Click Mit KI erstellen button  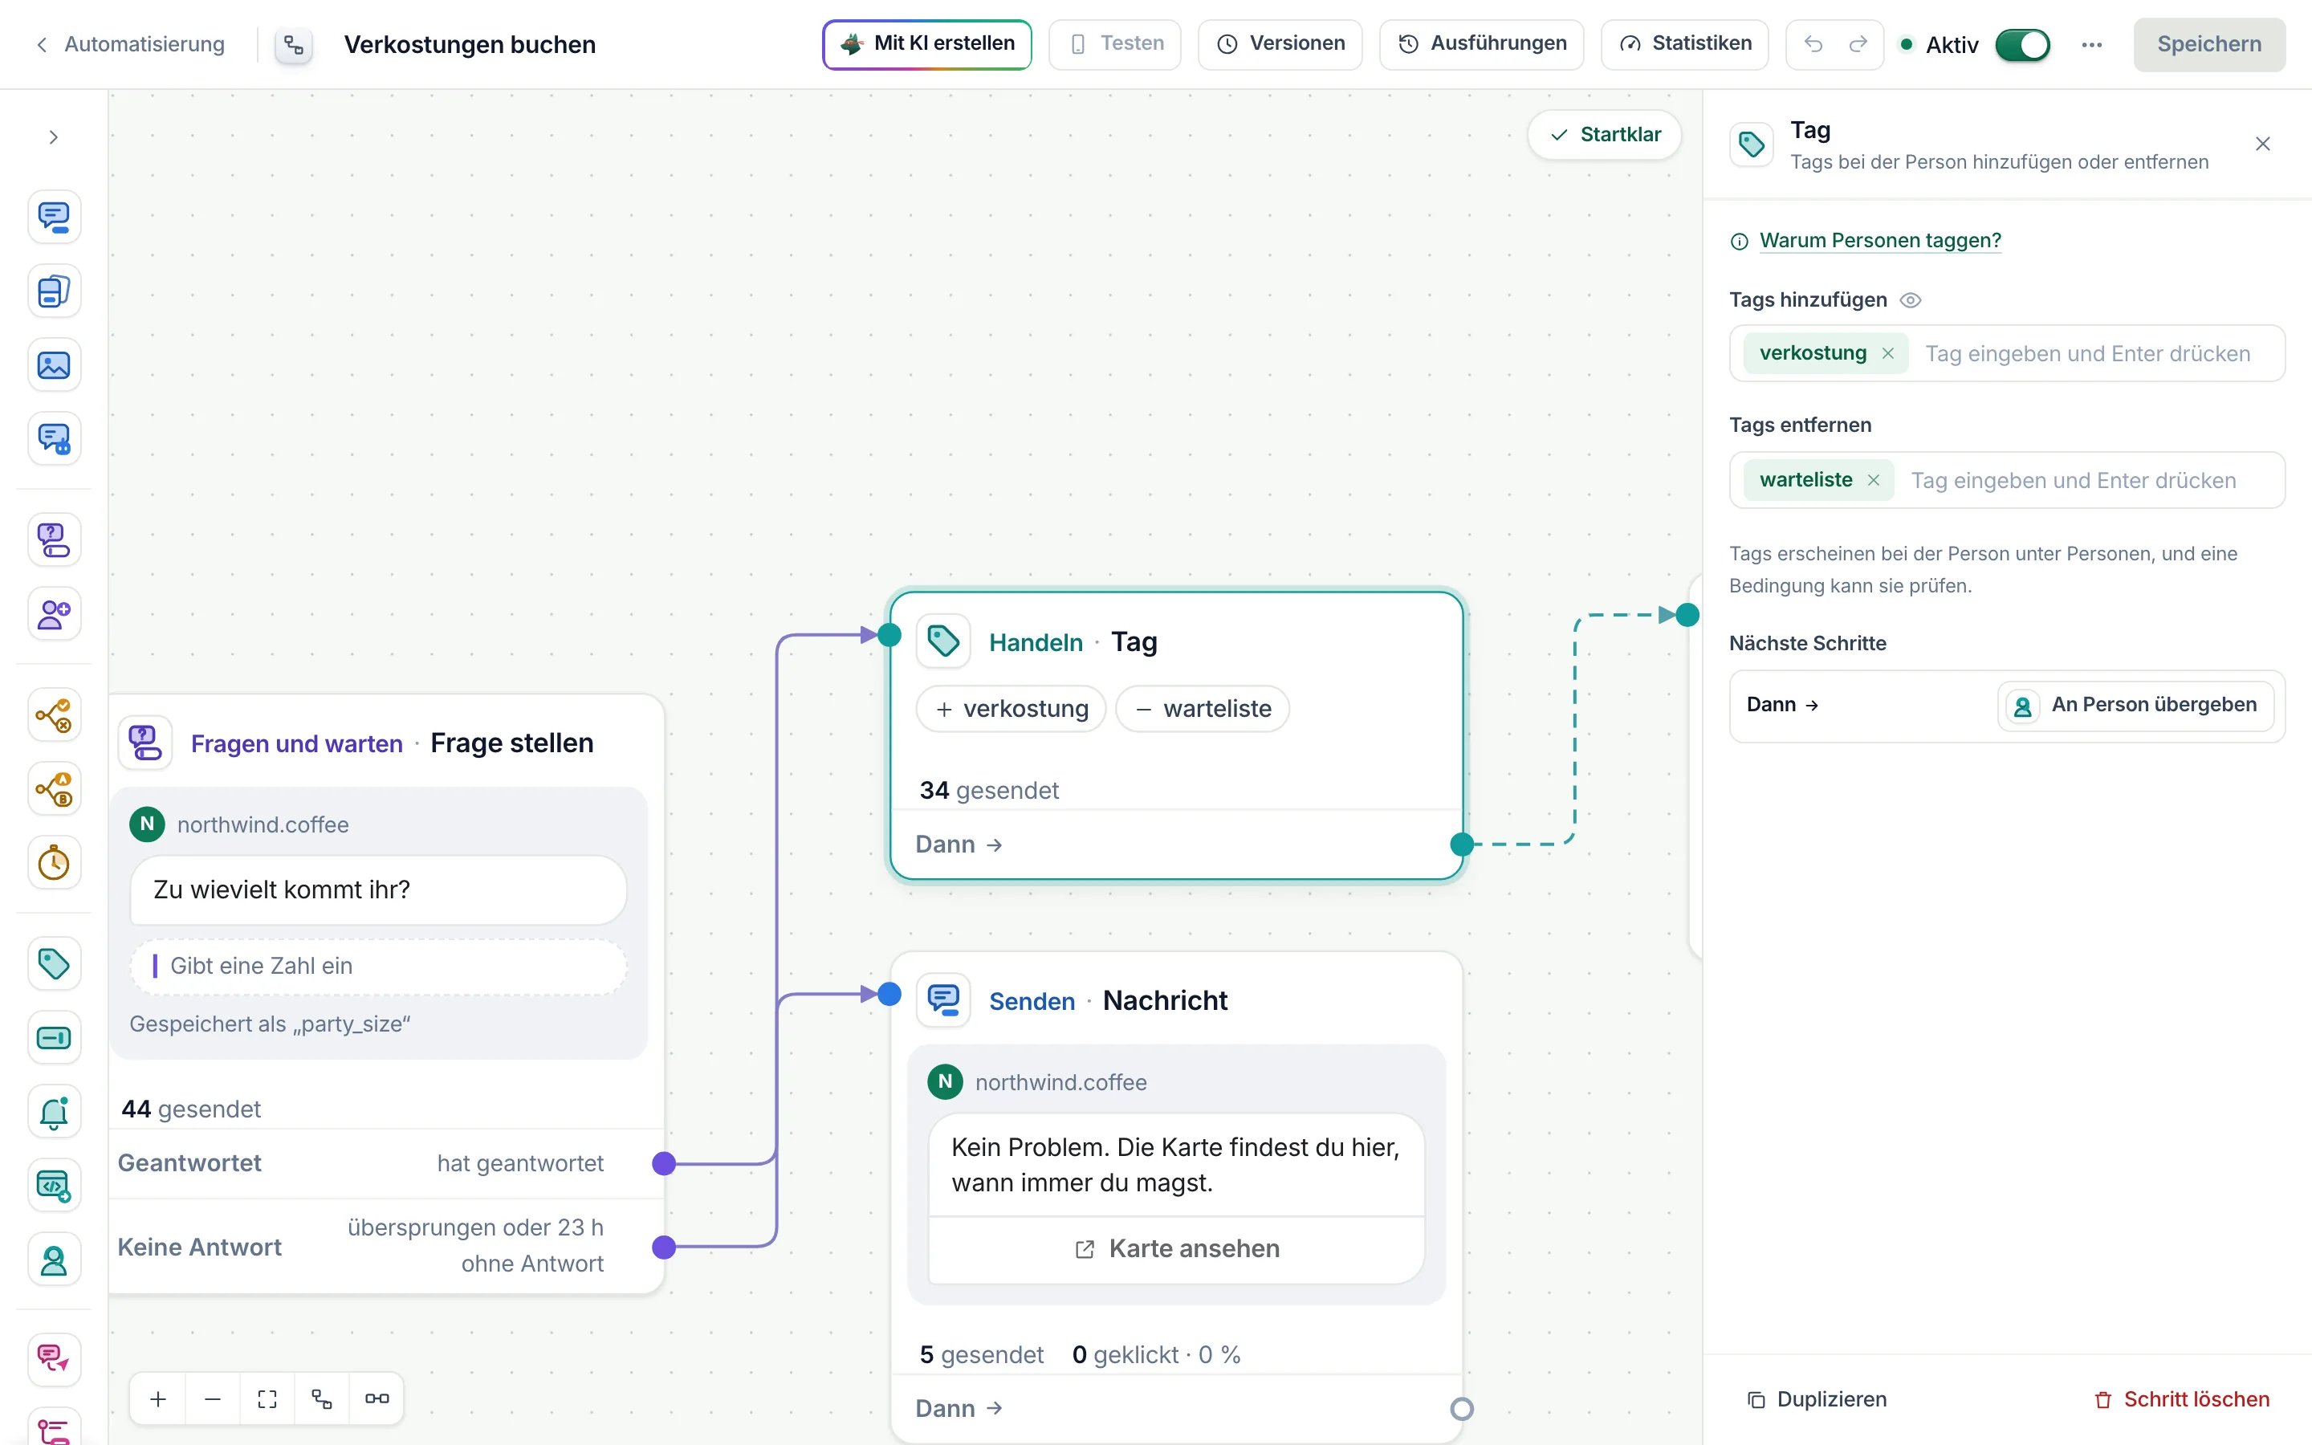926,44
